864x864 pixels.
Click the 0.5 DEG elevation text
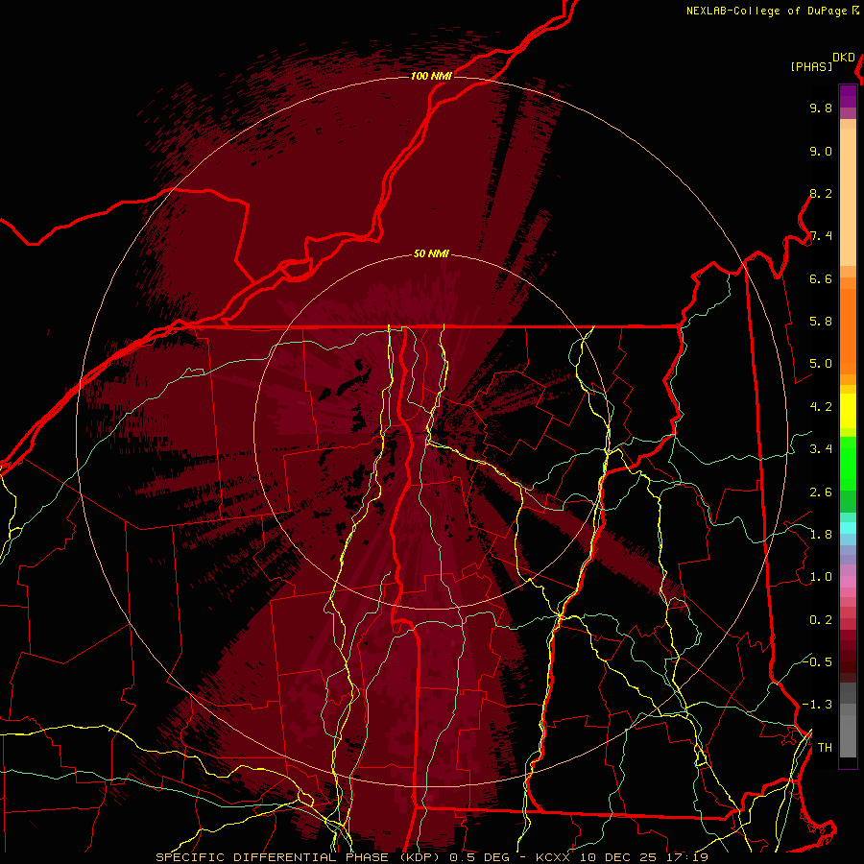point(480,857)
